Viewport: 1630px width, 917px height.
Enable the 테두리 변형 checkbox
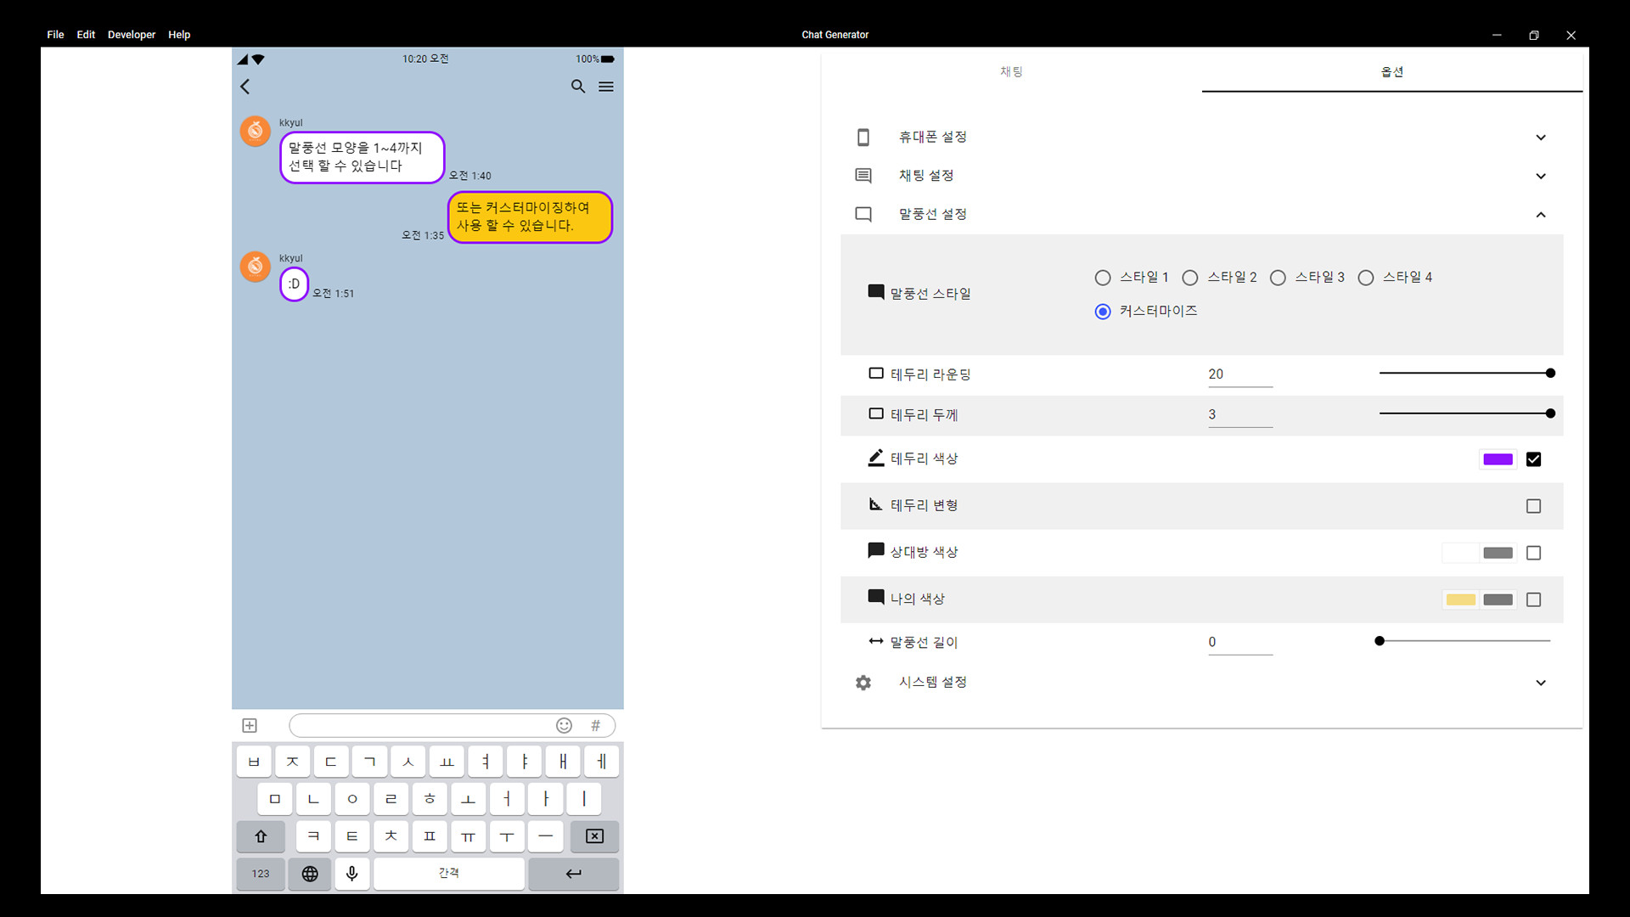tap(1533, 506)
